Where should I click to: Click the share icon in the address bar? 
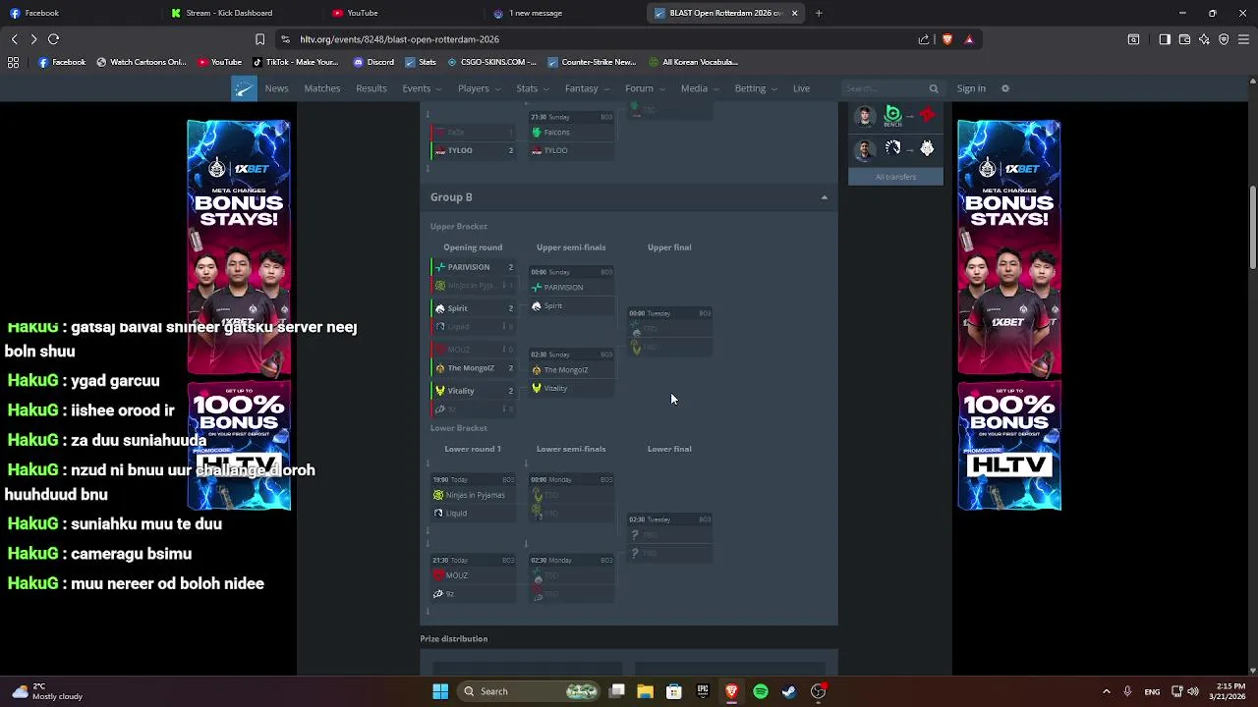924,39
